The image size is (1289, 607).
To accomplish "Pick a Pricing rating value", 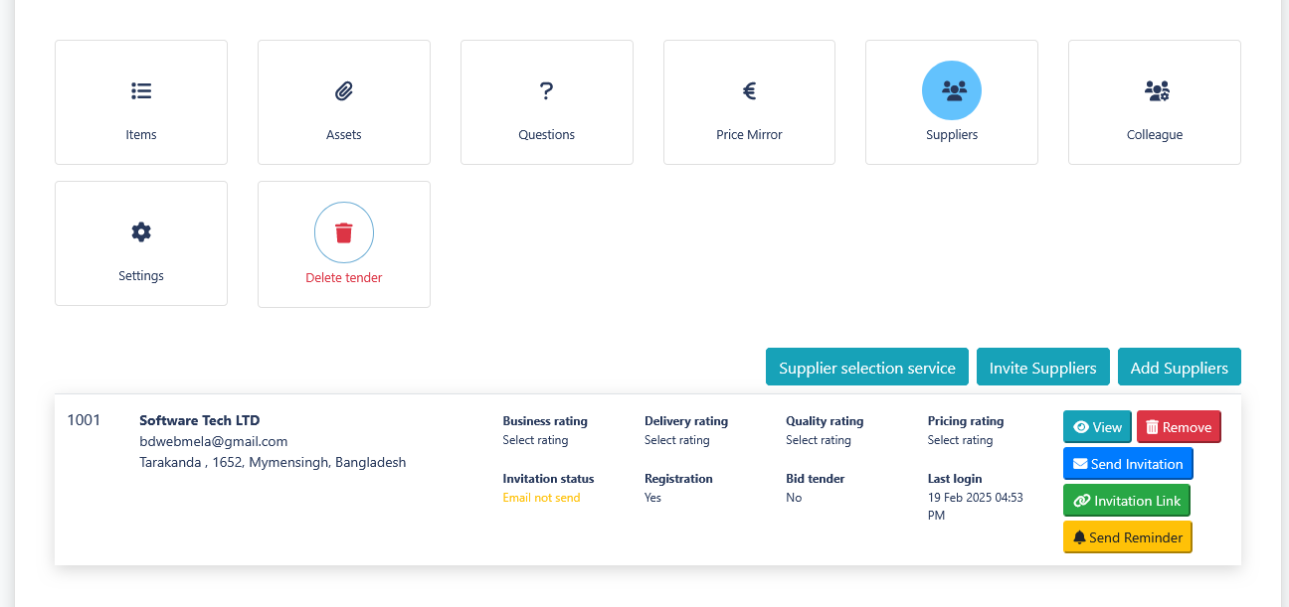I will coord(961,440).
